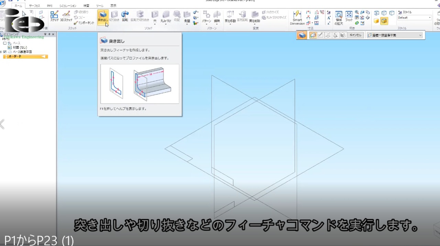
Task: Choose the 面を移動 (Move Face) tool
Action: 230,17
